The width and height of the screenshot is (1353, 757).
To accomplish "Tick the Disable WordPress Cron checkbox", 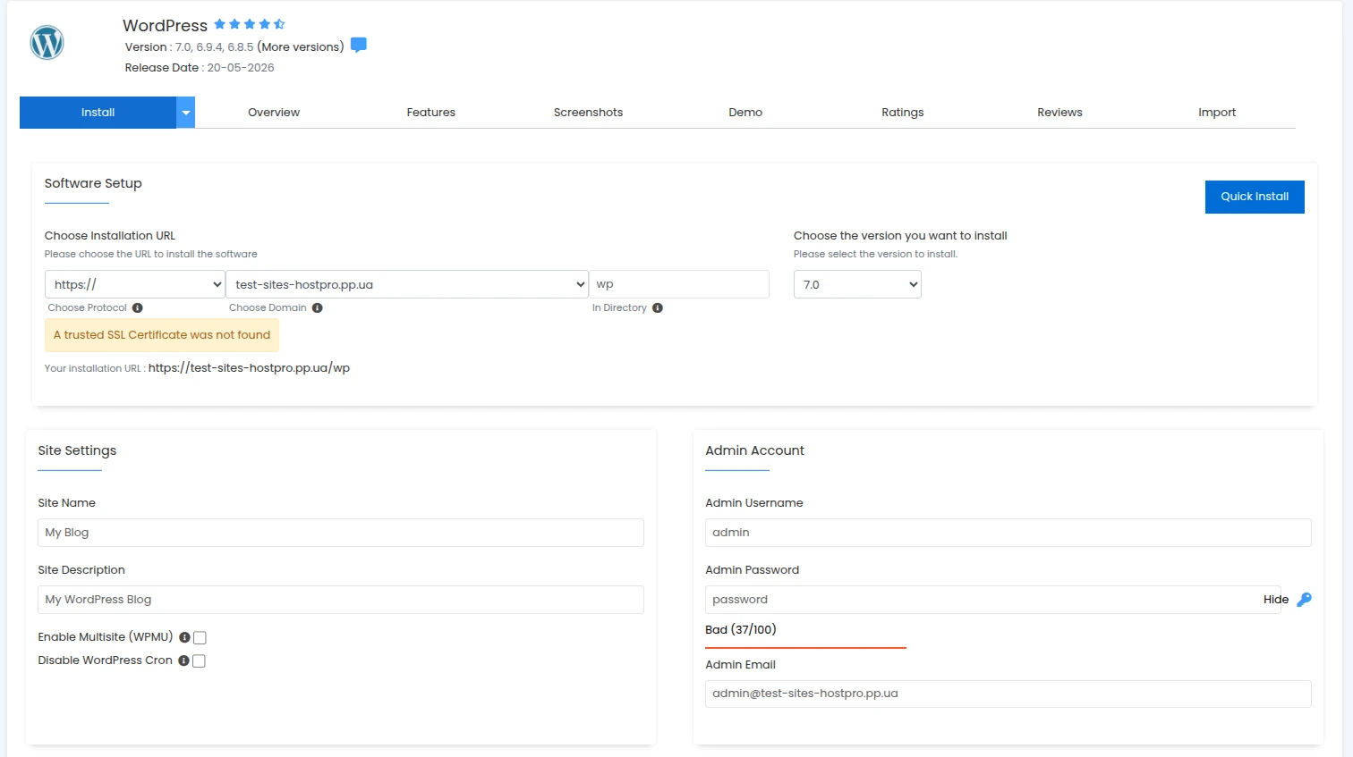I will (199, 660).
